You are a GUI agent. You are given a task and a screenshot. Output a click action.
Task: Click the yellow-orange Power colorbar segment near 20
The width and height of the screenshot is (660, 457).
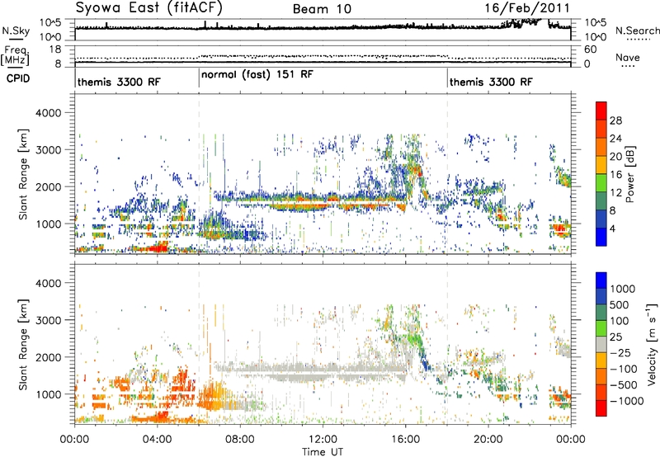pyautogui.click(x=601, y=164)
